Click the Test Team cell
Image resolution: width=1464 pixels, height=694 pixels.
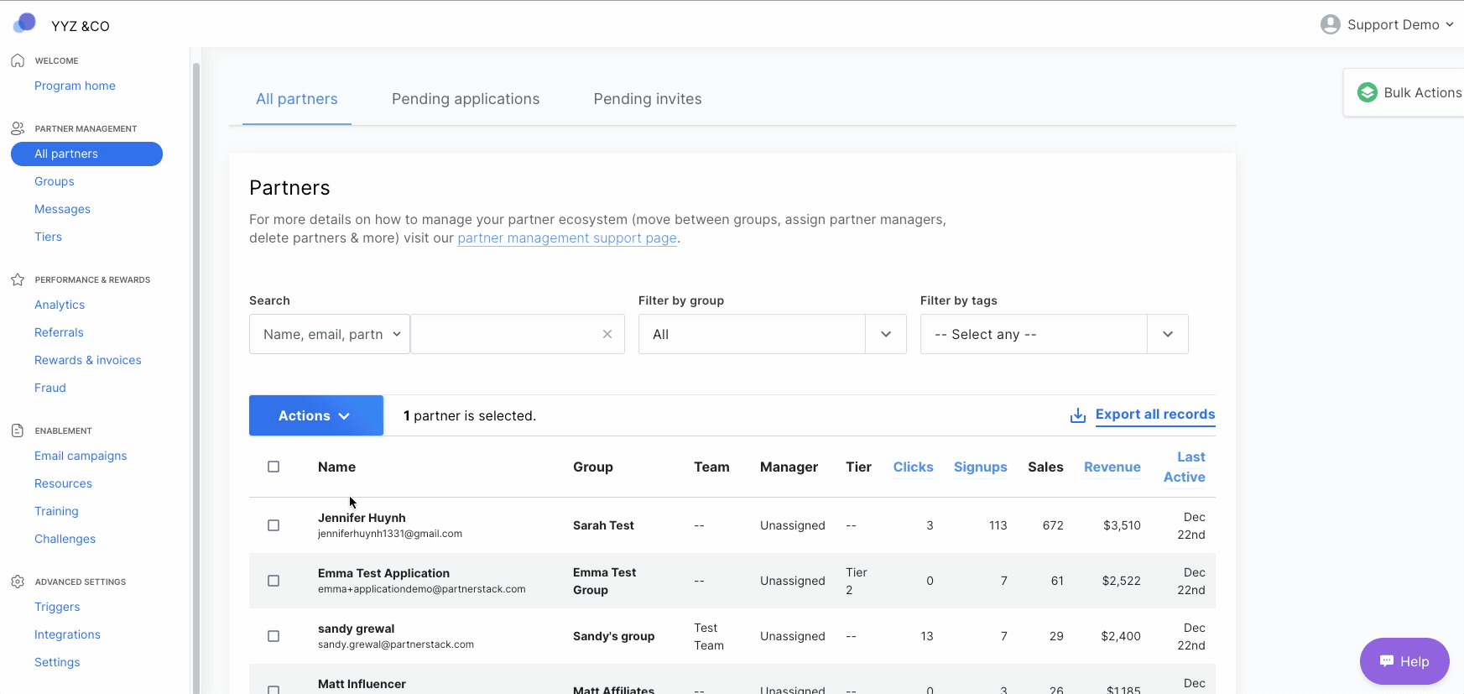709,636
